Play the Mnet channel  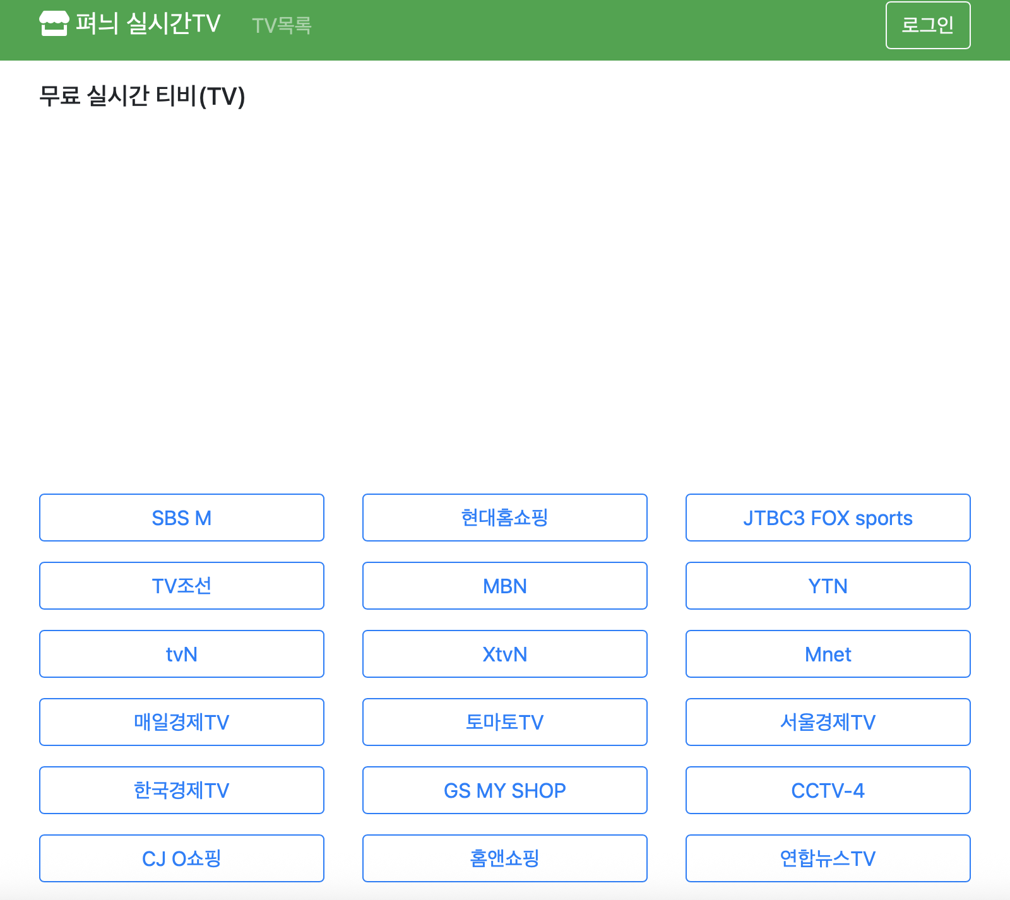click(828, 654)
